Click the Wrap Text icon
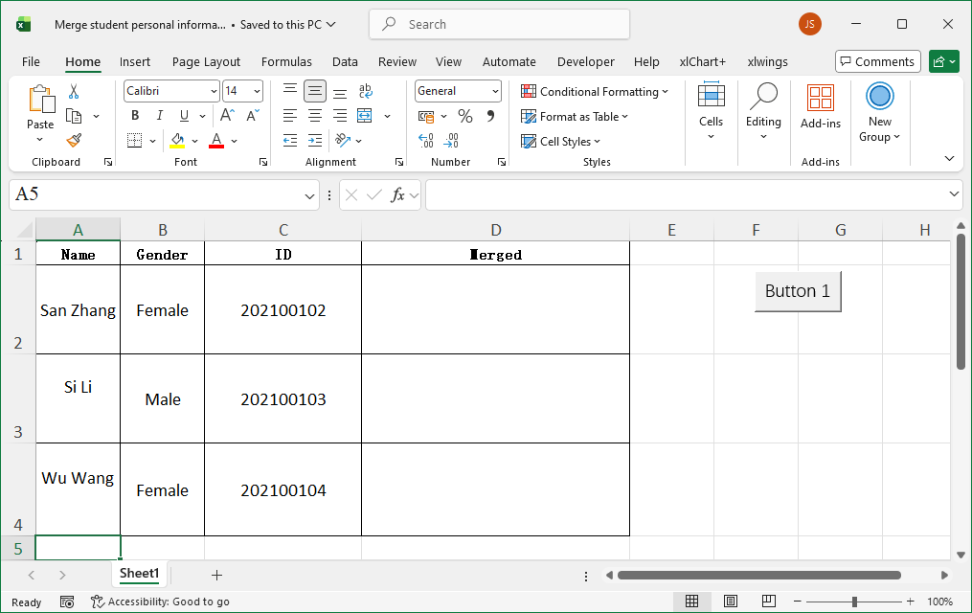This screenshot has height=613, width=972. pos(365,91)
